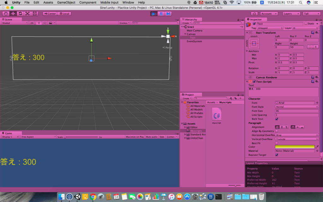Image resolution: width=323 pixels, height=202 pixels.
Task: Select Main Camera in the Hierarchy
Action: (x=194, y=31)
